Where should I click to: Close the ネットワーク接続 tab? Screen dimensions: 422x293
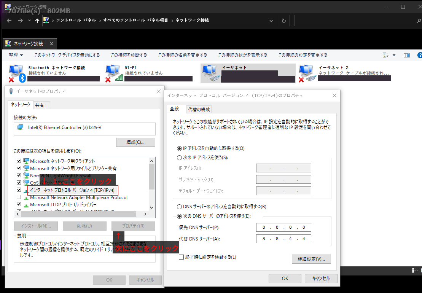click(x=51, y=44)
